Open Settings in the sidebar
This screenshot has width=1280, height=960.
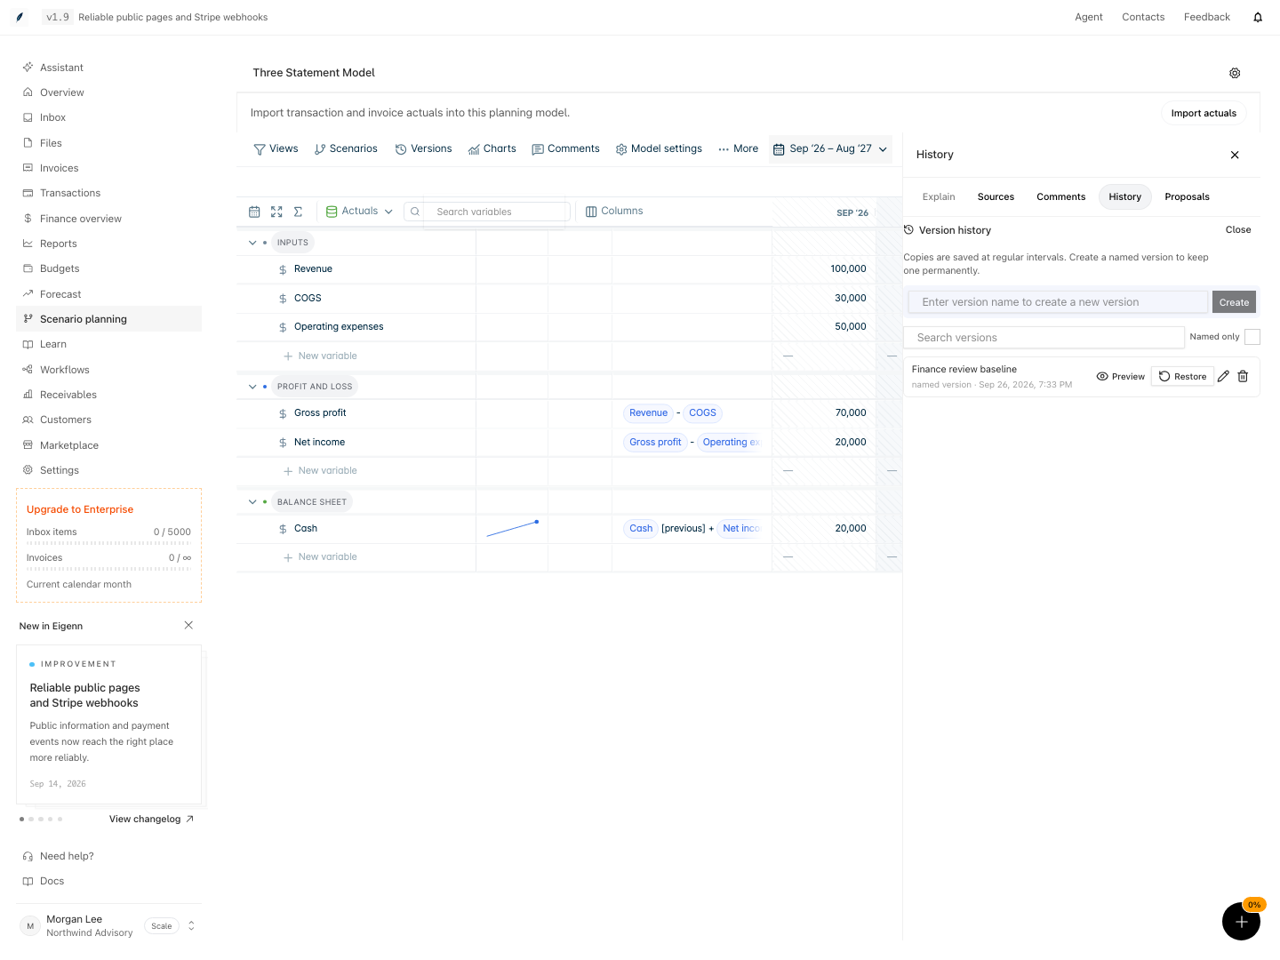[x=108, y=470]
